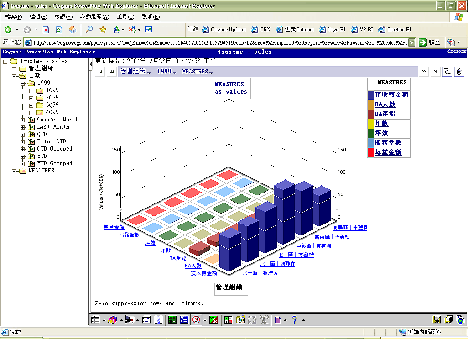Click the nested chart and table icon
The width and height of the screenshot is (468, 339).
point(130,320)
